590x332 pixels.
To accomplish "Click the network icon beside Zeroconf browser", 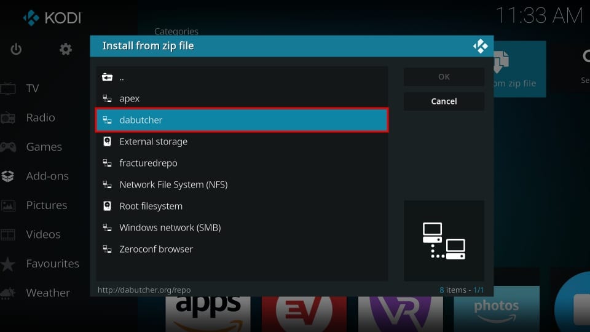I will [x=107, y=249].
